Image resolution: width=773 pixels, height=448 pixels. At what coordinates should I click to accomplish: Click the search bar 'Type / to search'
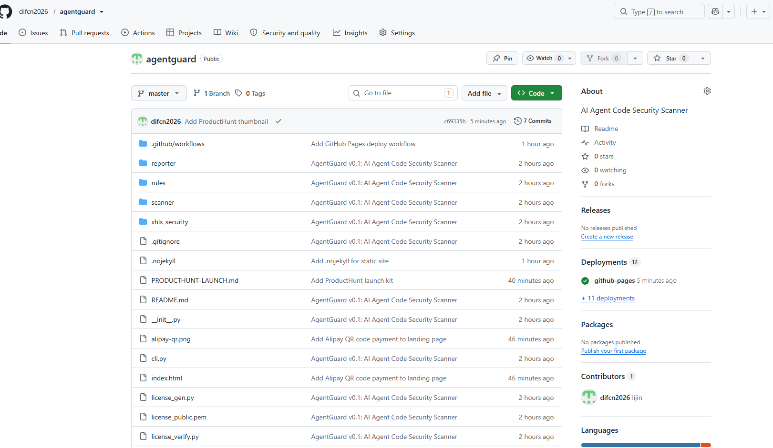(659, 12)
